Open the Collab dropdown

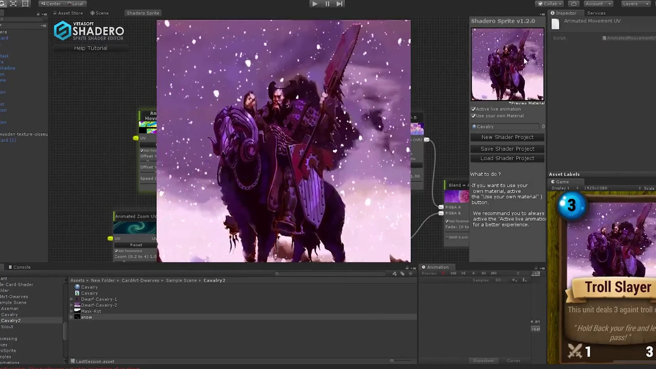point(550,4)
